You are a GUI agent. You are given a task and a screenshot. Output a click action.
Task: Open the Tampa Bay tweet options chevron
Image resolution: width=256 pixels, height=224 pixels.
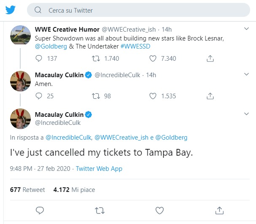coord(247,114)
